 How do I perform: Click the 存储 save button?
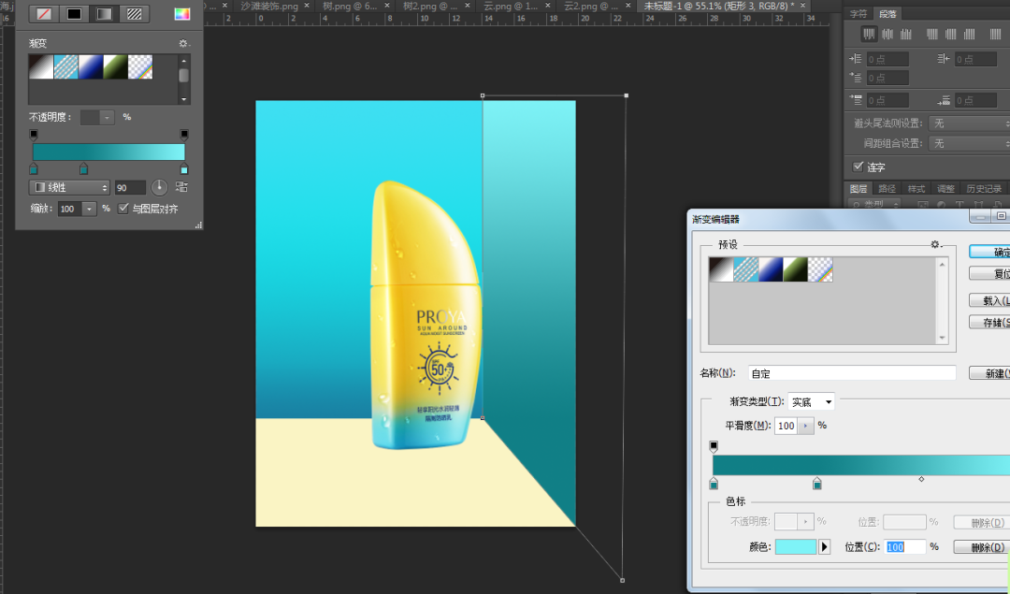coord(992,322)
